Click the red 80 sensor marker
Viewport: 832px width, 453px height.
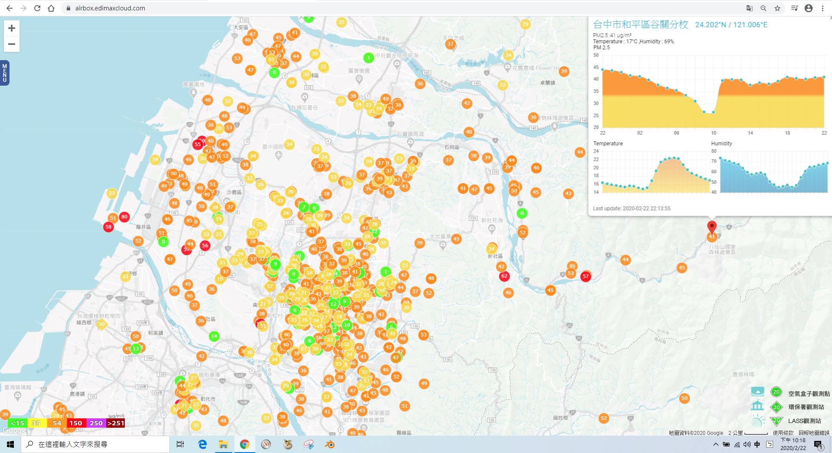click(x=124, y=217)
